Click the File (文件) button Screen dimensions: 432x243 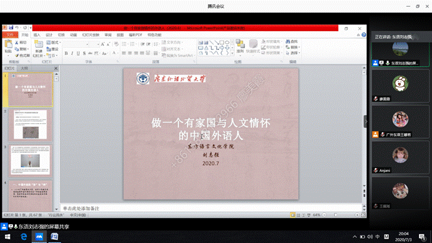pos(10,35)
